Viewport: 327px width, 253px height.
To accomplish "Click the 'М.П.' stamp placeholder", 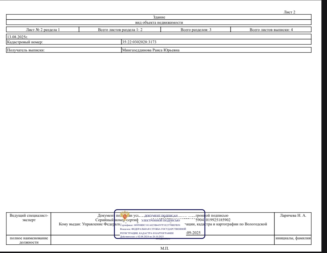I will tap(164, 249).
